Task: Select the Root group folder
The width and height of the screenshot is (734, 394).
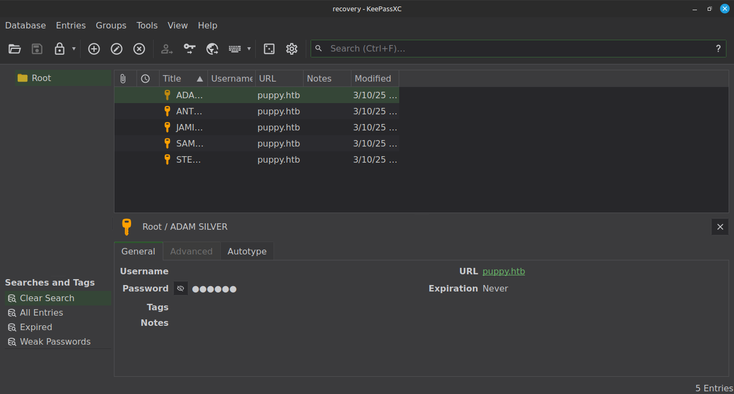Action: (41, 78)
